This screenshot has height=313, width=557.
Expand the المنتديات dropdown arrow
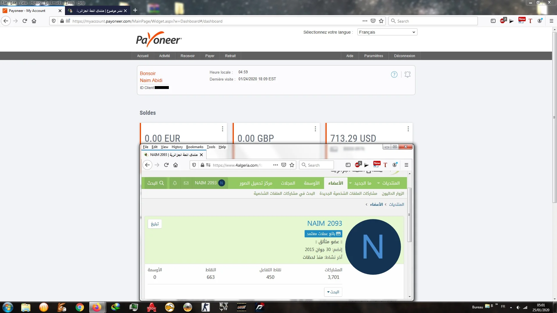[379, 183]
